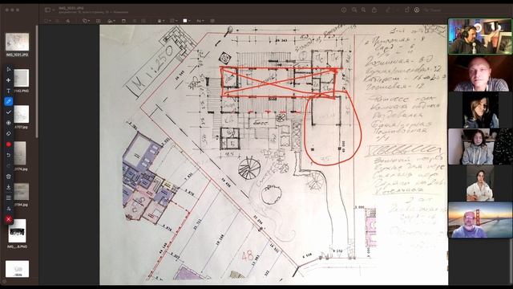Open the Share button in Preview toolbar

pos(374,10)
